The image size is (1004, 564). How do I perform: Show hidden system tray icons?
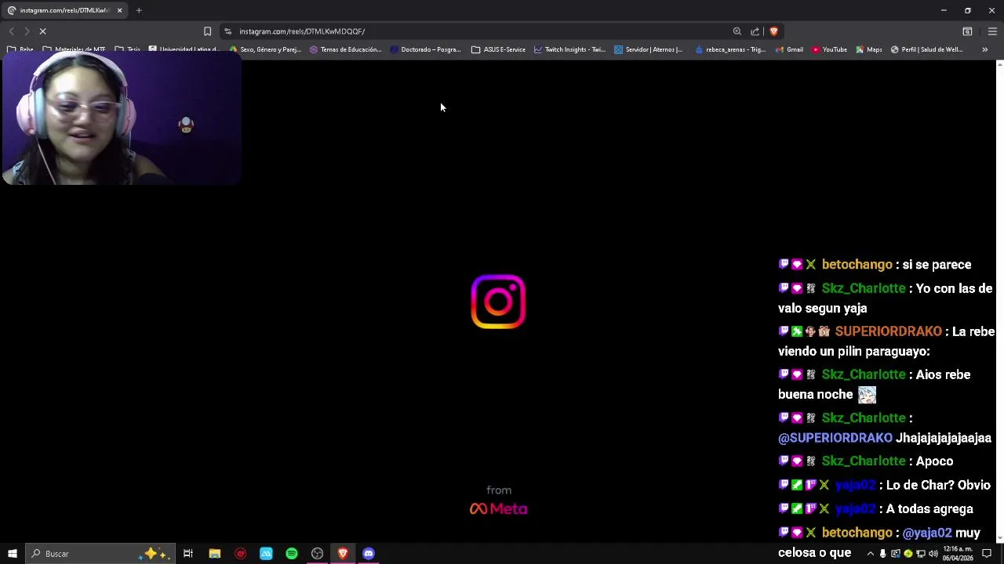(x=870, y=554)
